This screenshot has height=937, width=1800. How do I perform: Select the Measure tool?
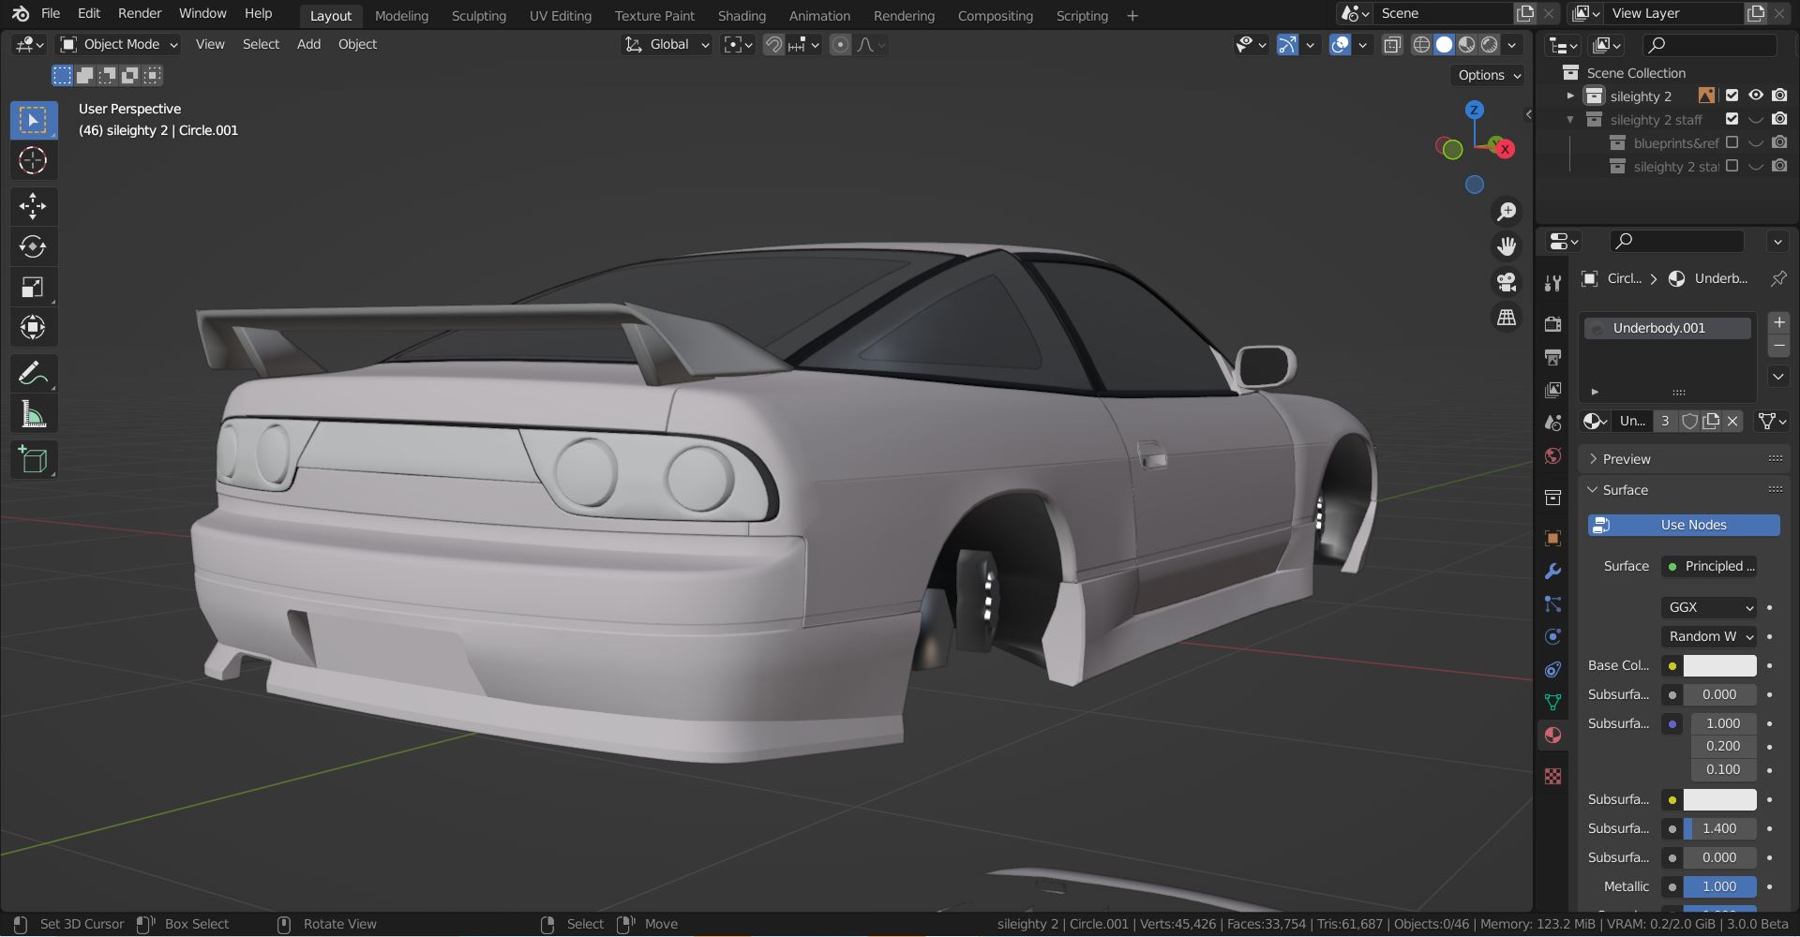pos(33,414)
